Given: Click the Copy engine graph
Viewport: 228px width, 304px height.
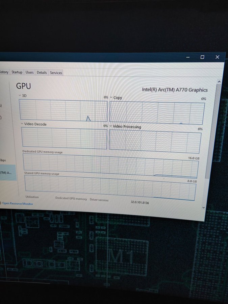Looking at the screenshot, I should (x=157, y=113).
